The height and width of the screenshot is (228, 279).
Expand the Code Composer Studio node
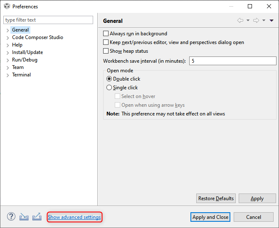point(7,38)
